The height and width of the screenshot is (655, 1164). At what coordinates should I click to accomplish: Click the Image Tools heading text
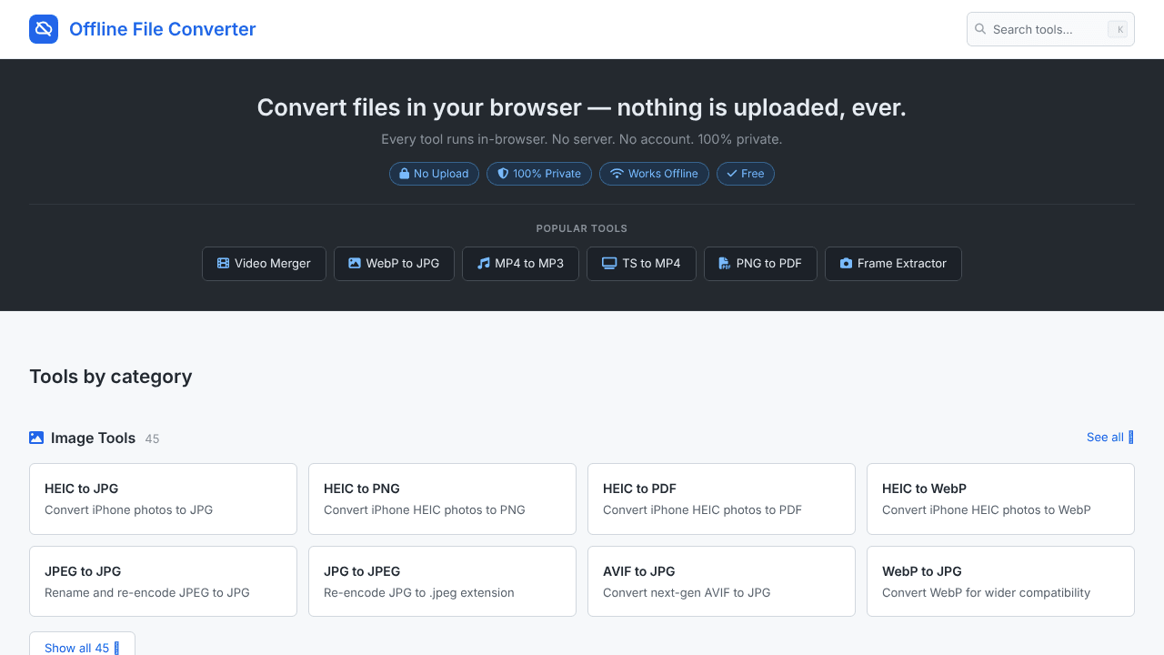[x=93, y=438]
